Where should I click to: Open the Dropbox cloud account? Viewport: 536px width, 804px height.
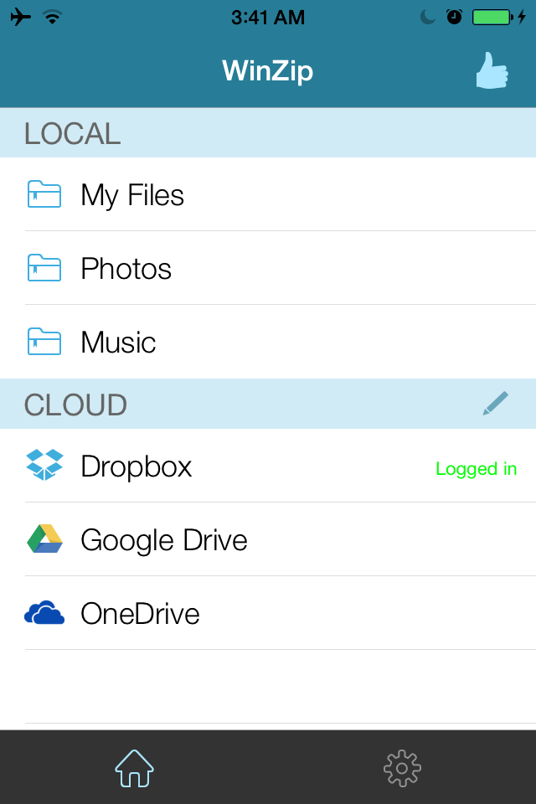tap(268, 466)
